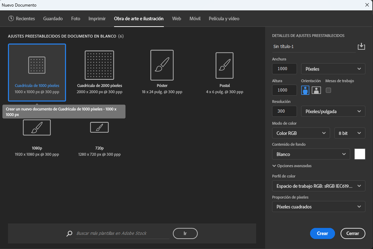Click the Postal brush icon
The height and width of the screenshot is (249, 373).
[x=225, y=65]
